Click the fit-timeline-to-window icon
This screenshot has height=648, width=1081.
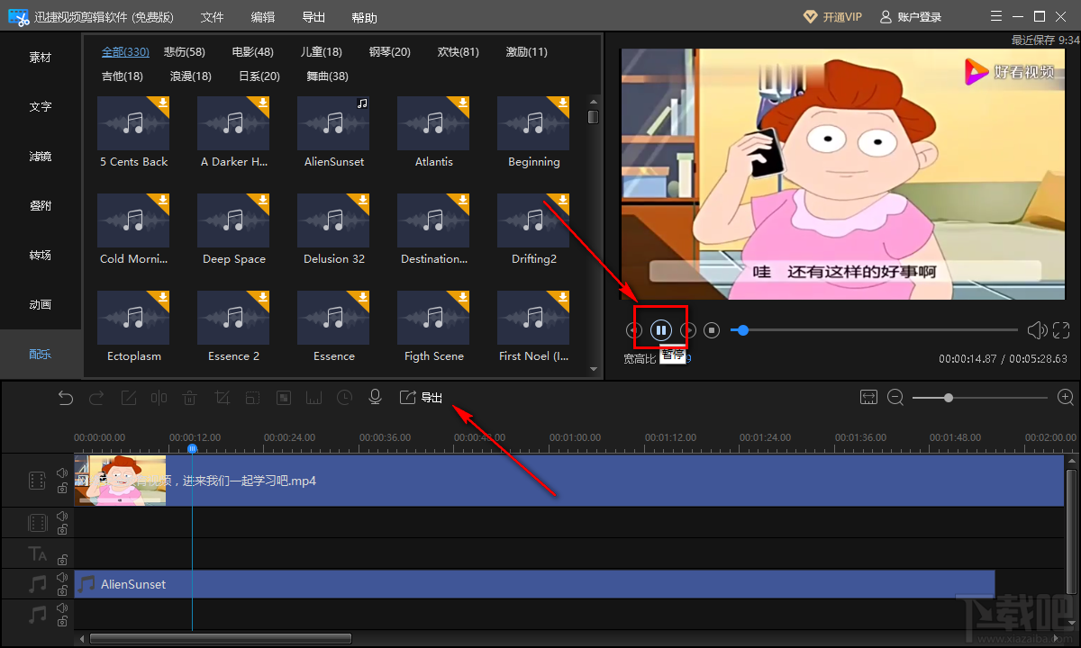[x=868, y=398]
